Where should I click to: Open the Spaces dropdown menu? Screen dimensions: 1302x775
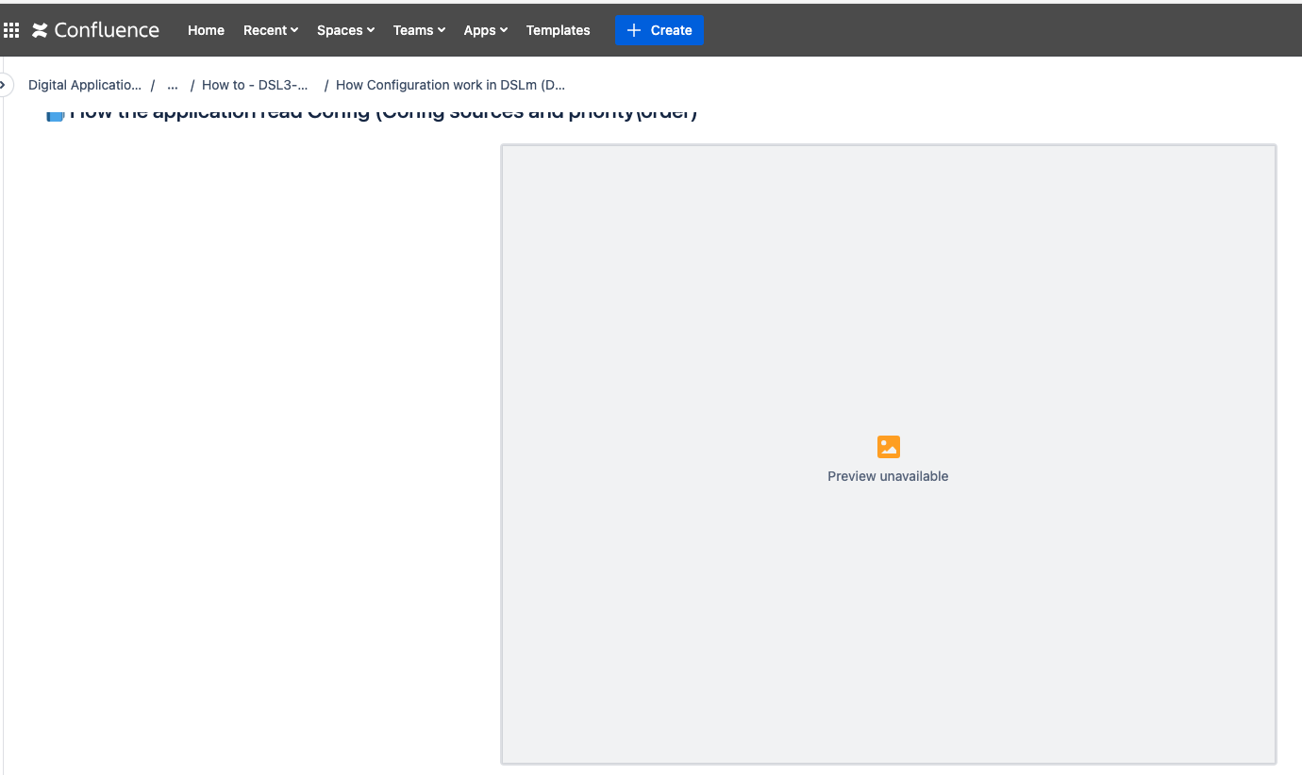[345, 30]
